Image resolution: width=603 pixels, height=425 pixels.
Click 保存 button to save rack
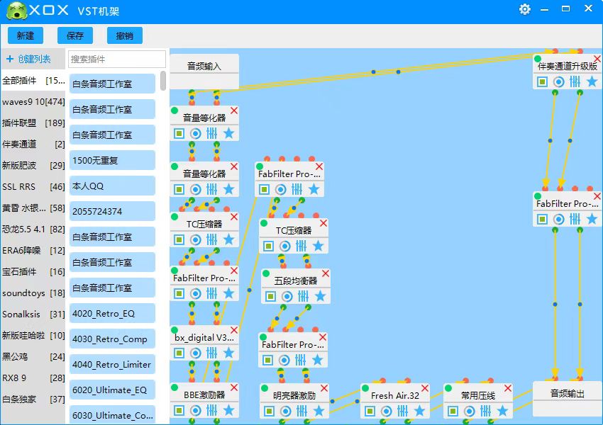coord(75,35)
